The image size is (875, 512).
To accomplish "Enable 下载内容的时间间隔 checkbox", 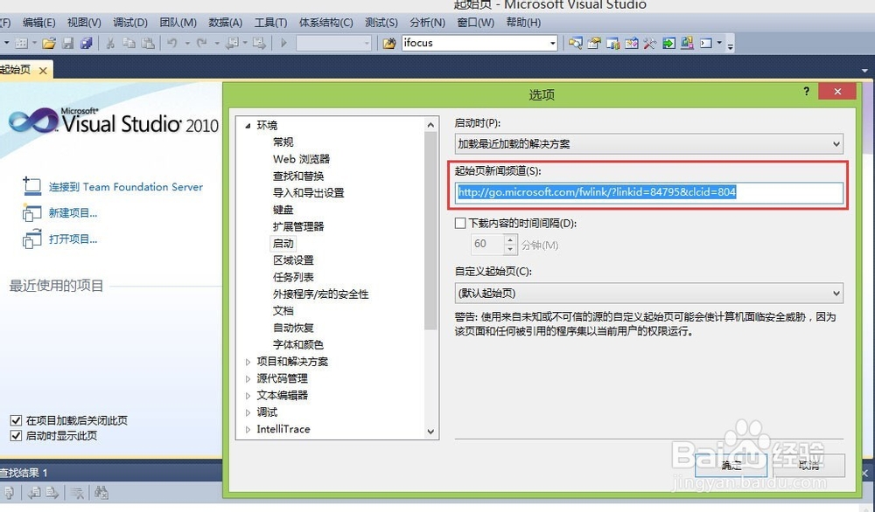I will tap(460, 224).
